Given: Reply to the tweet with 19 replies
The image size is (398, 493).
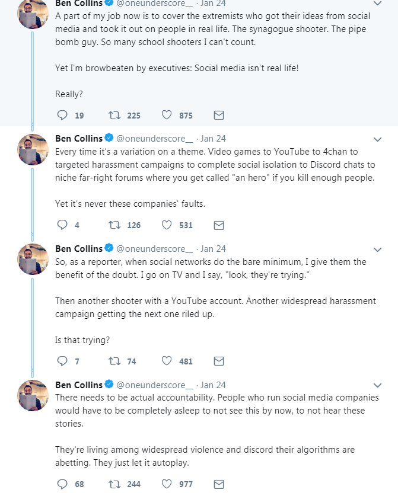Looking at the screenshot, I should (x=62, y=115).
